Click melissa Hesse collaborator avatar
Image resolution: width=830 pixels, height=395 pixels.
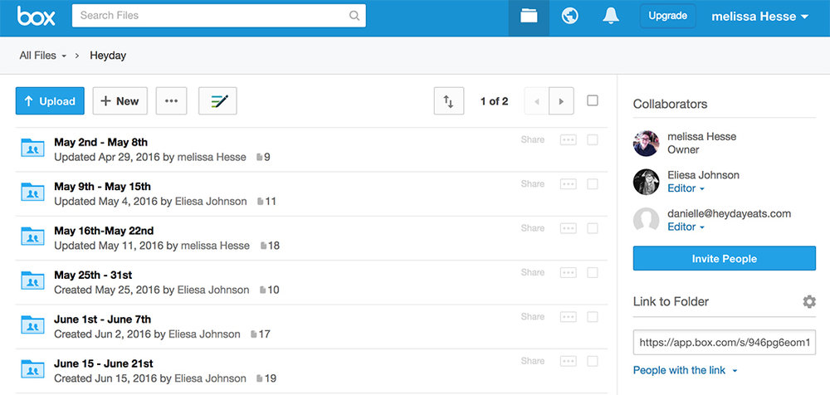click(647, 144)
